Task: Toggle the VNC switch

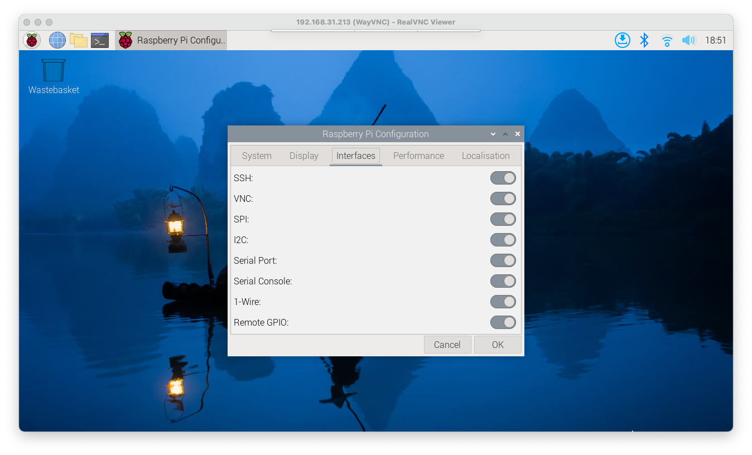Action: [503, 199]
